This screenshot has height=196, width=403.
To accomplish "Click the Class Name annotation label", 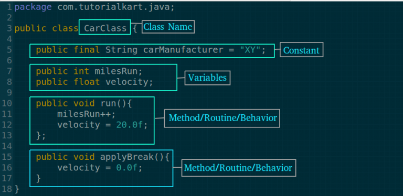I will 168,27.
